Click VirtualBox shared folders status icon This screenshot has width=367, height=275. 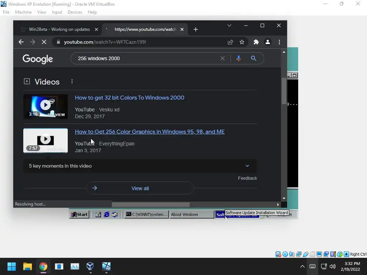pos(312,254)
